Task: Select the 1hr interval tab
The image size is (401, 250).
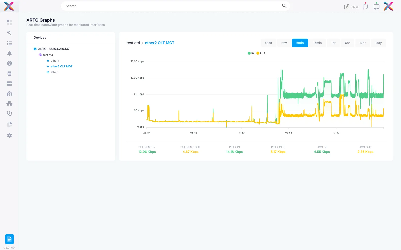Action: [333, 43]
